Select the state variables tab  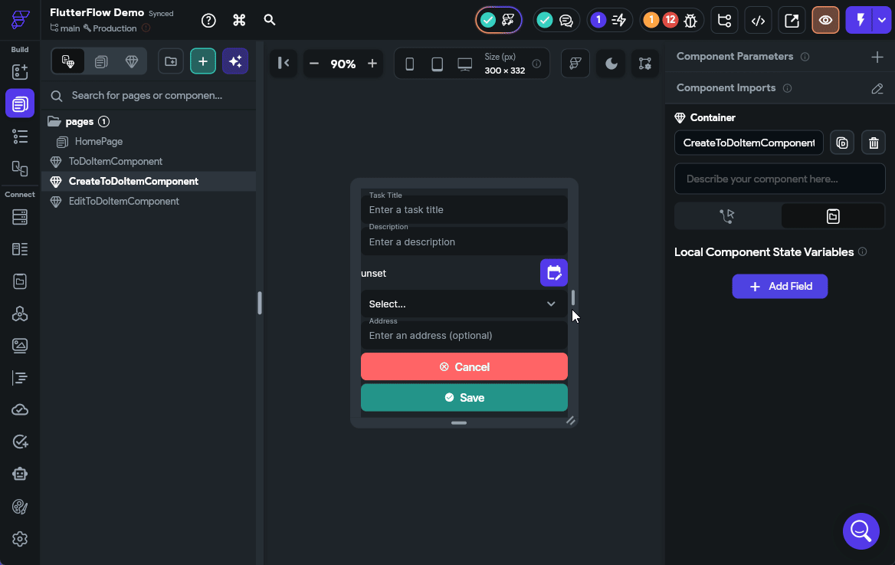coord(833,216)
